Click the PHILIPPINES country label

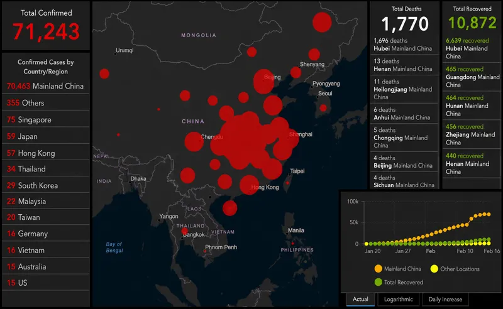[x=297, y=250]
